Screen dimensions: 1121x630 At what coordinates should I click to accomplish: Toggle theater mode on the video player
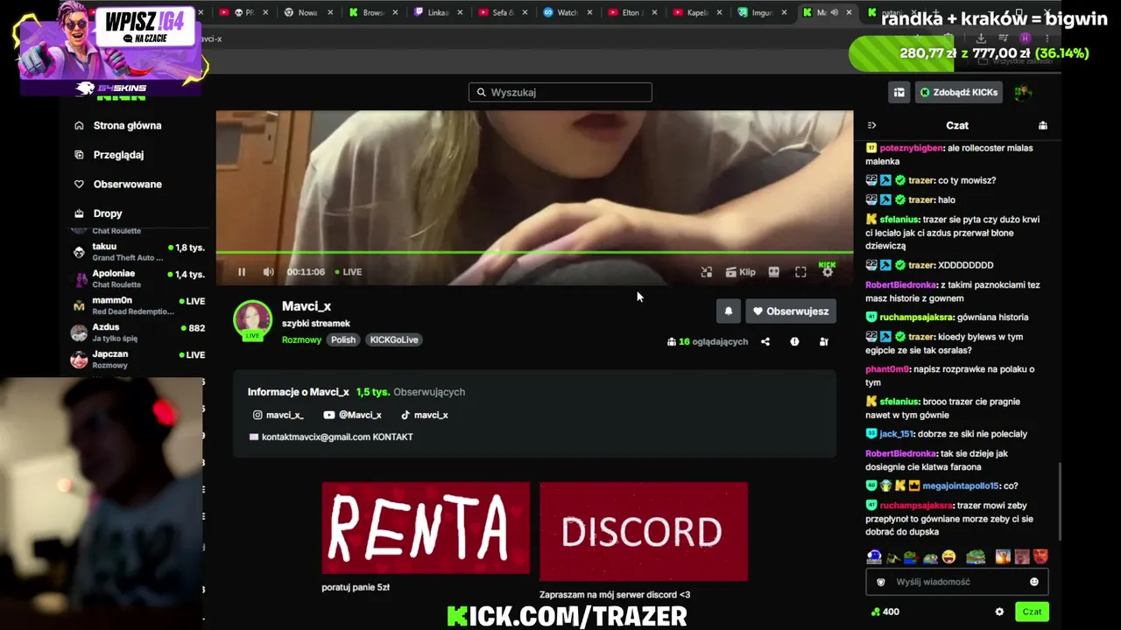coord(773,272)
